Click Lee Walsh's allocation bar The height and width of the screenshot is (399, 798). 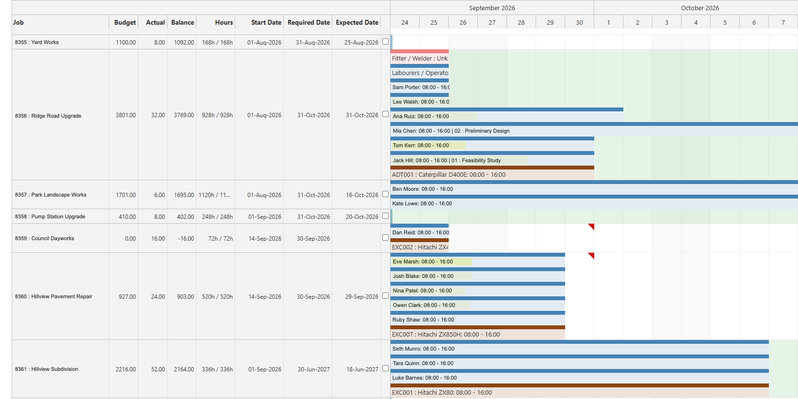[x=420, y=100]
